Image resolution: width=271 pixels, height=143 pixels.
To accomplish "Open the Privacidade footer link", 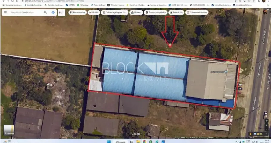I will (x=232, y=138).
